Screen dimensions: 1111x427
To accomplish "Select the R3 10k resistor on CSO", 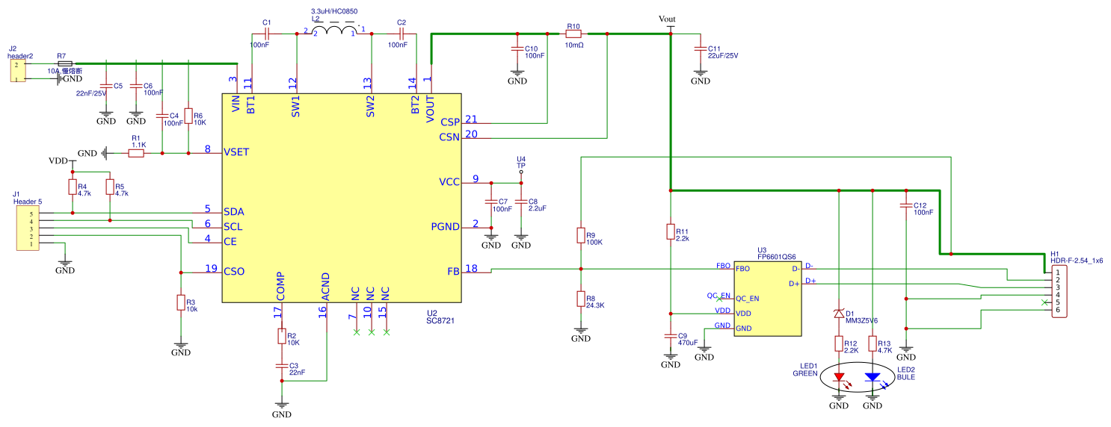I will [180, 302].
